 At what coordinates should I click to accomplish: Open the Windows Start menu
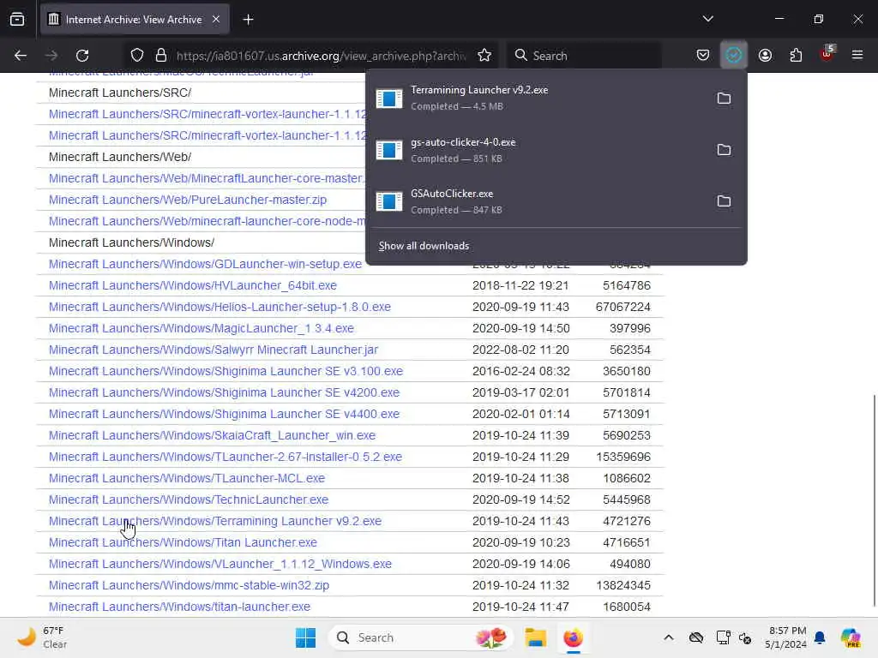click(306, 637)
